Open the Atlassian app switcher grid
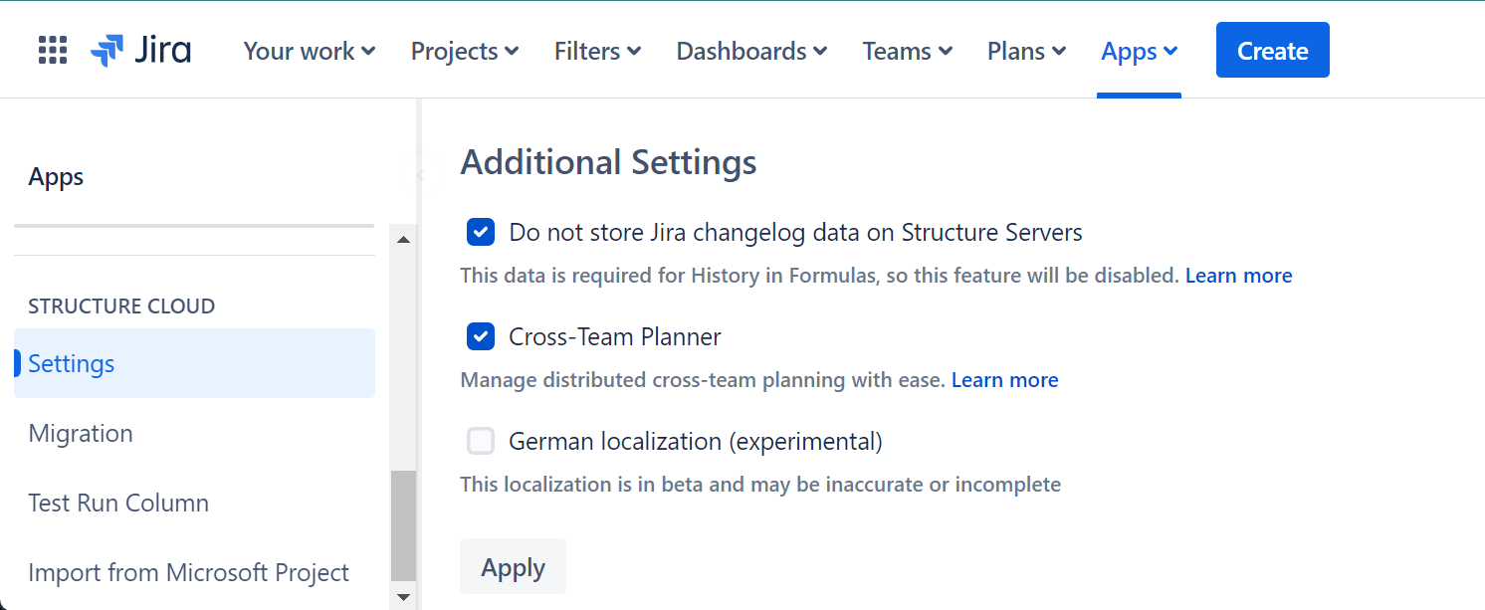Image resolution: width=1485 pixels, height=610 pixels. (52, 50)
